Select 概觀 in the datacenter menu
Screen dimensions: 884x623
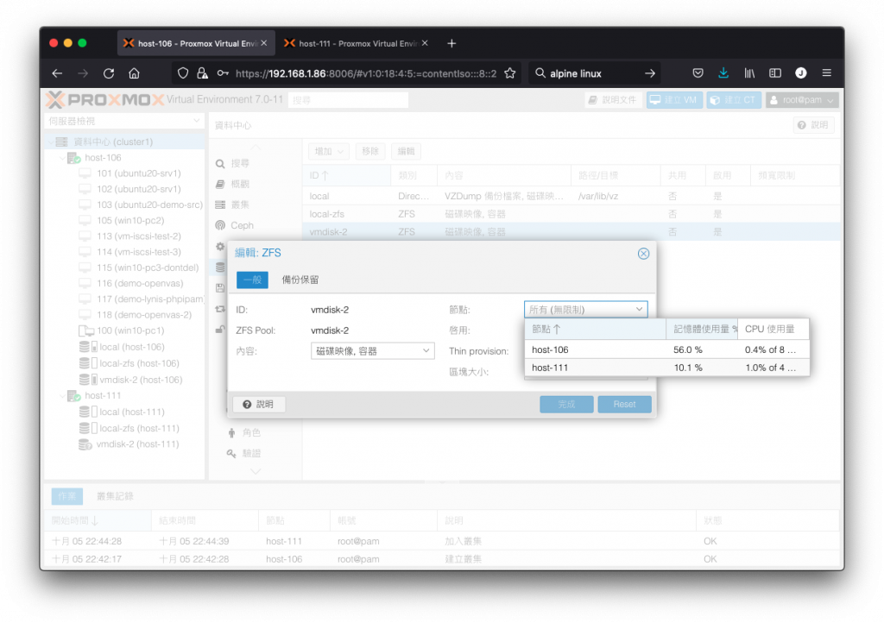pos(240,184)
